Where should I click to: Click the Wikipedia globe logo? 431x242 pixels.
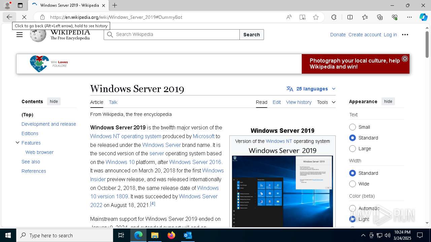[38, 35]
